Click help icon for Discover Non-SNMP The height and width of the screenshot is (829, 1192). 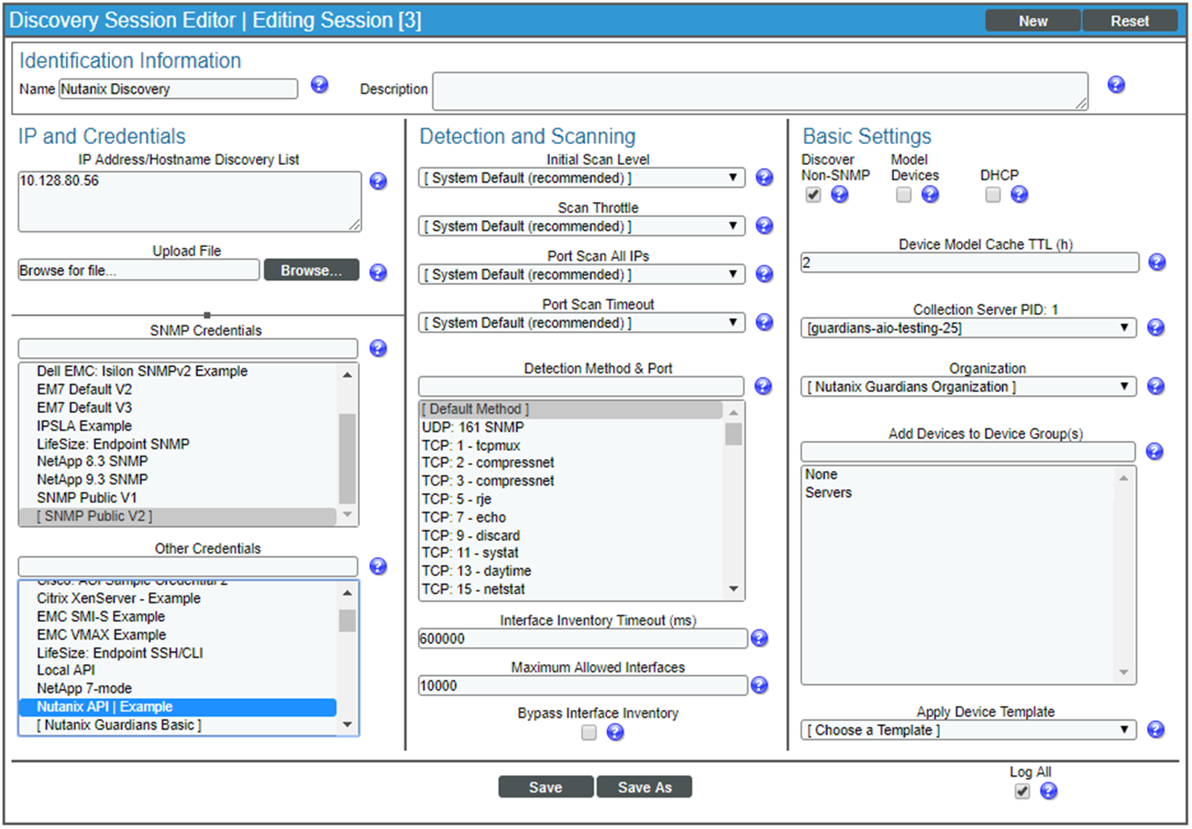(840, 194)
